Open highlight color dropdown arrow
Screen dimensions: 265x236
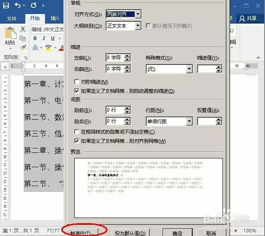click(x=55, y=48)
